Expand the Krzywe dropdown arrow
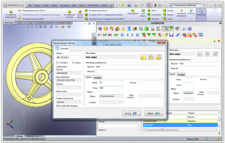The height and width of the screenshot is (143, 225). click(x=191, y=19)
